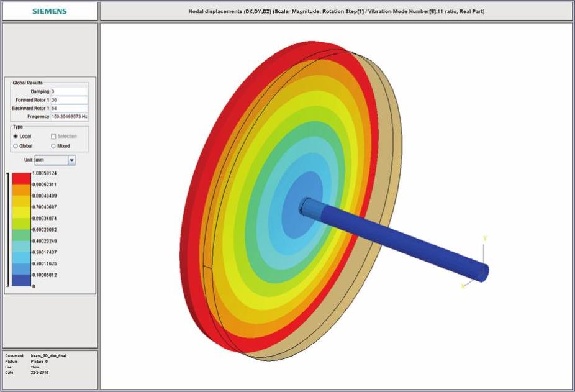The image size is (575, 392).
Task: Toggle the Selection checkbox
Action: point(53,136)
